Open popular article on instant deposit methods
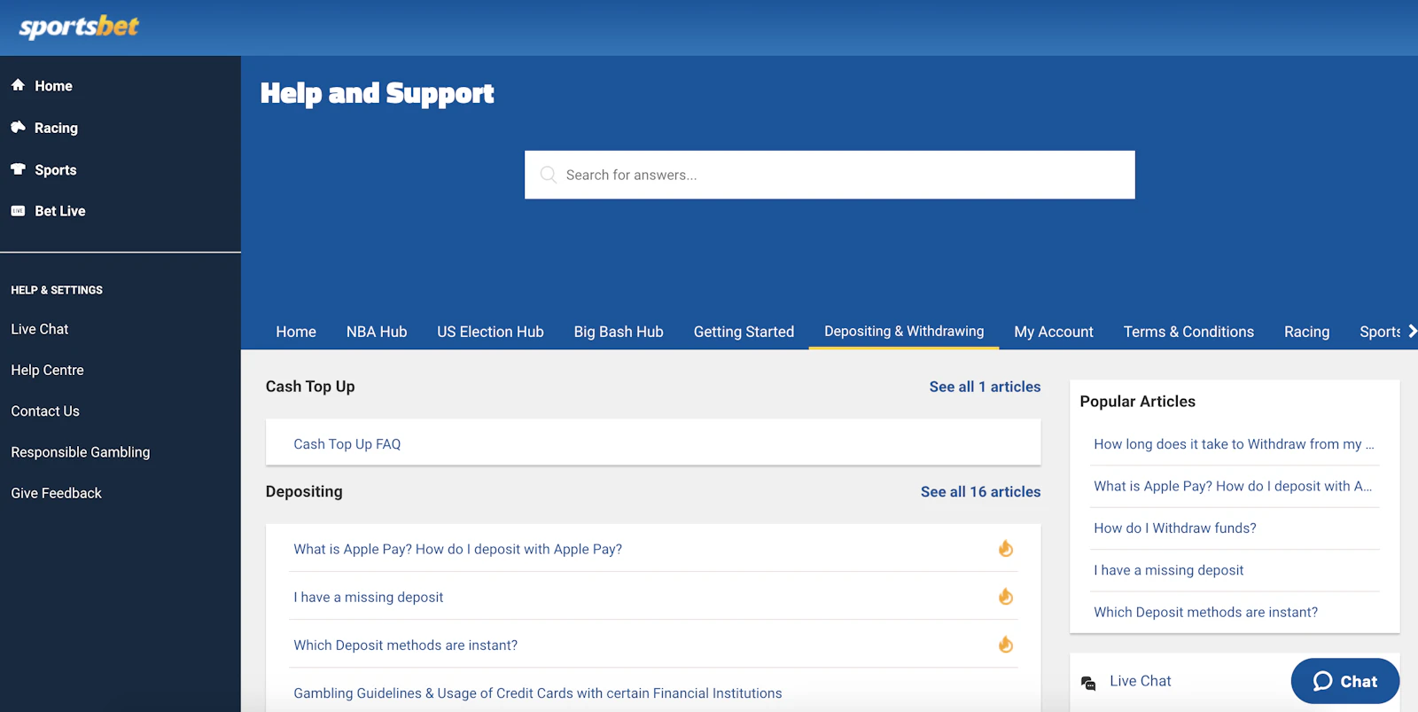The image size is (1418, 712). pos(1206,612)
